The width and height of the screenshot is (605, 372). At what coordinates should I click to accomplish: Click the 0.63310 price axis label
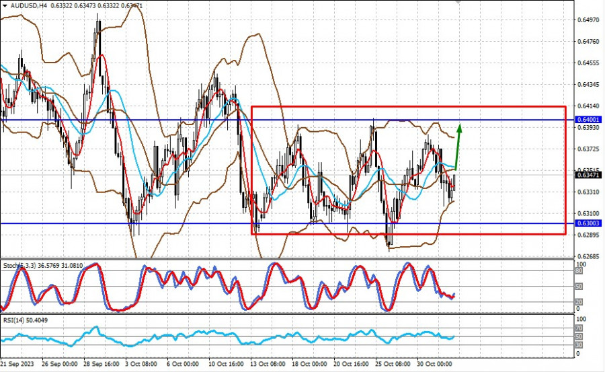pos(588,192)
